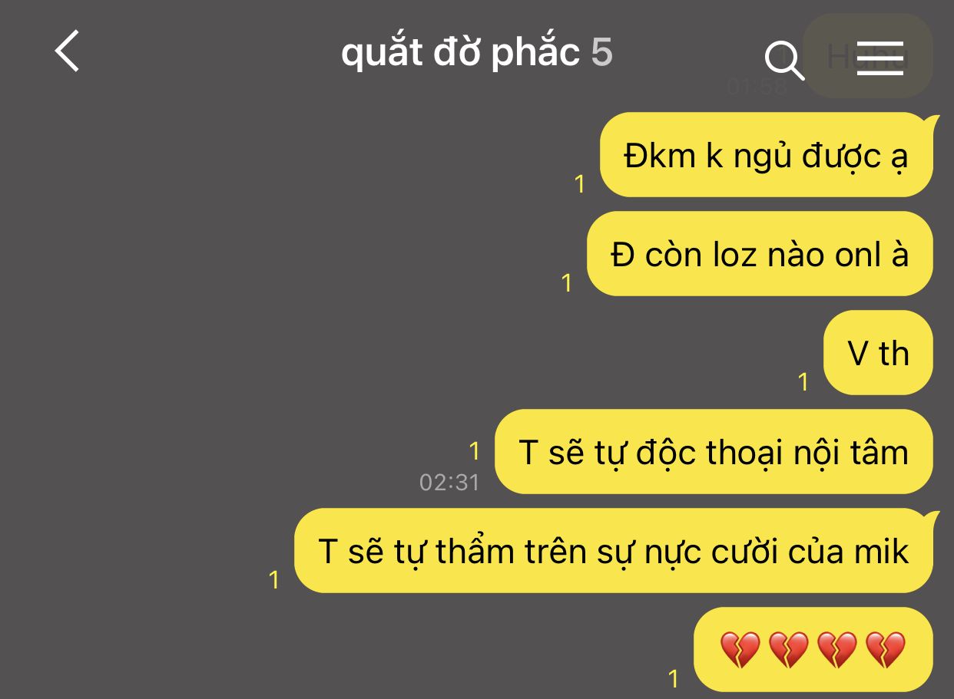Screen dimensions: 954x699
Task: Tap unread count beside "Đ còn loz nào onl à"
Action: pyautogui.click(x=567, y=283)
